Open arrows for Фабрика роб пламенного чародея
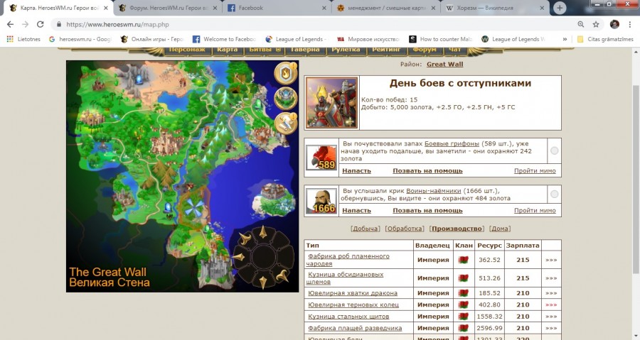Viewport: 640px width, 340px height. [551, 260]
